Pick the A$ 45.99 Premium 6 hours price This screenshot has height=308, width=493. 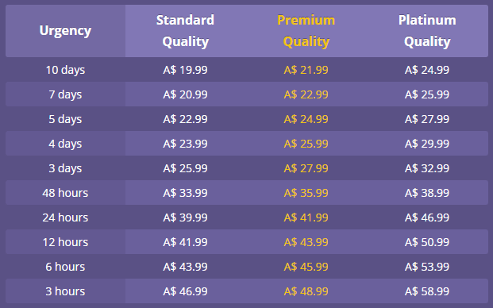click(x=306, y=267)
